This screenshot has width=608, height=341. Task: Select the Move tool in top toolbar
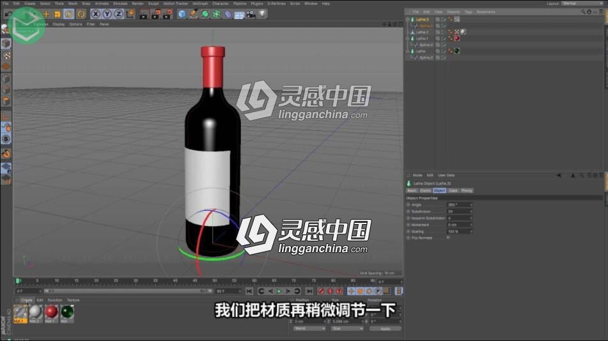tap(46, 14)
